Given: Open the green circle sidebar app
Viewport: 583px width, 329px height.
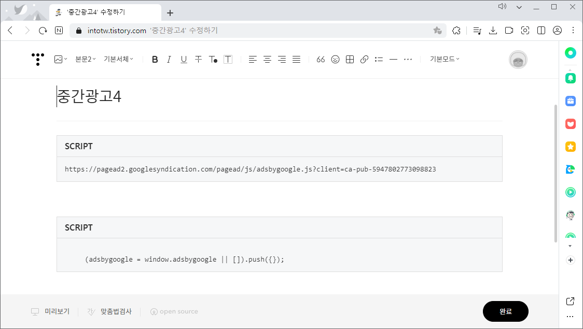Looking at the screenshot, I should (571, 53).
